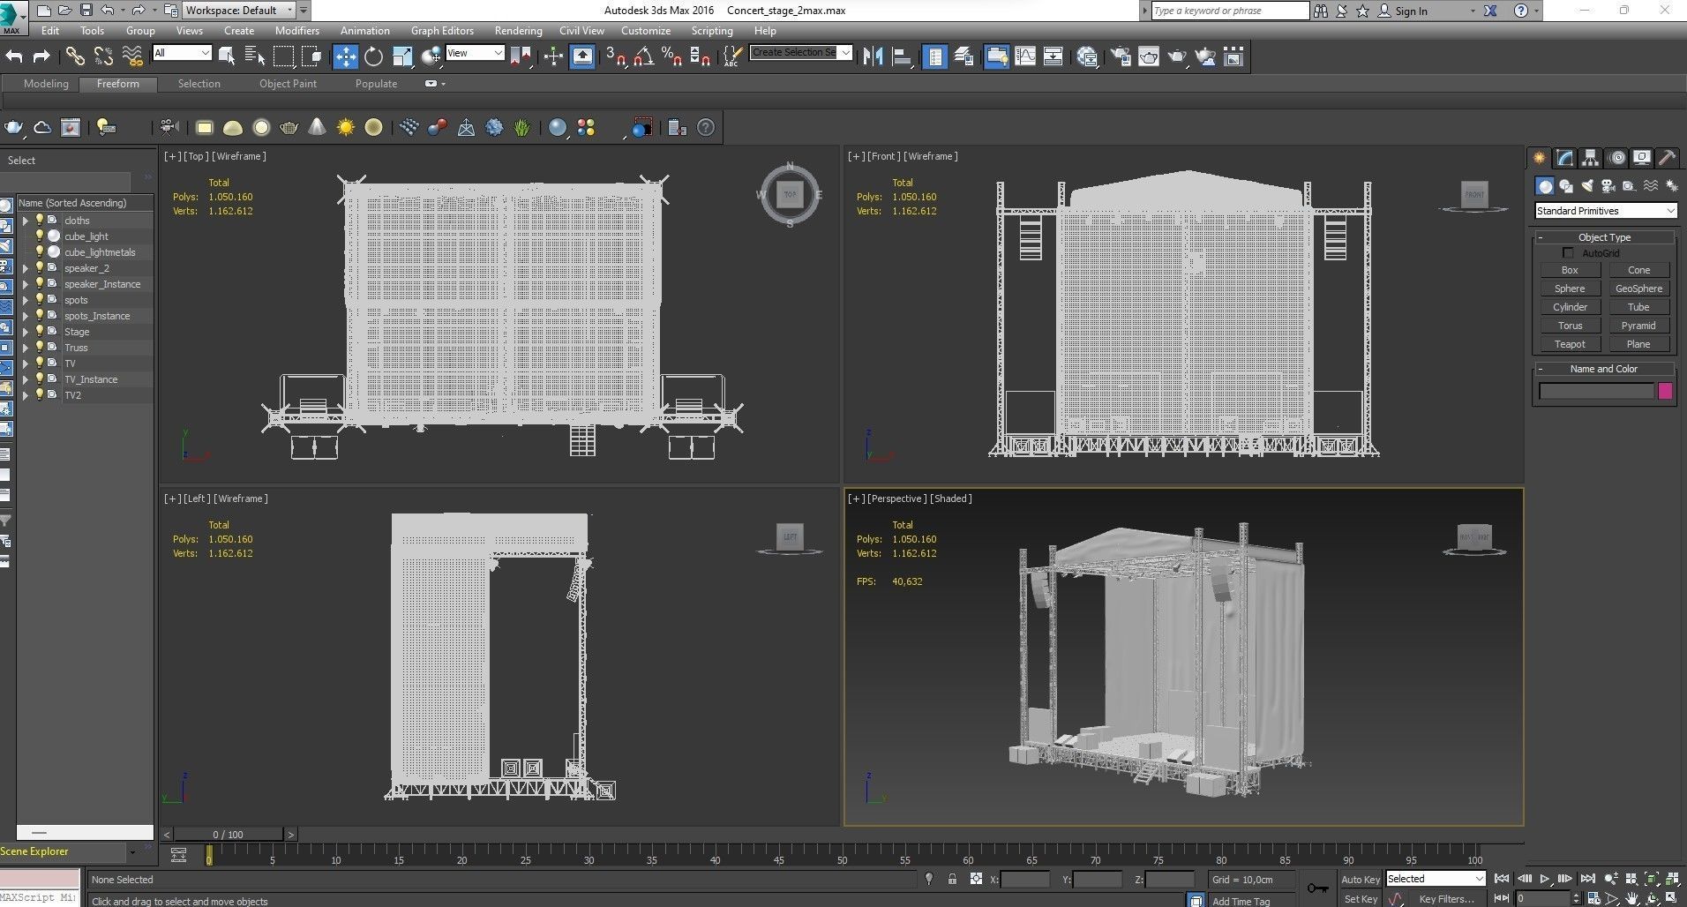Toggle visibility bulb for speaker_2
1687x907 pixels.
(39, 267)
